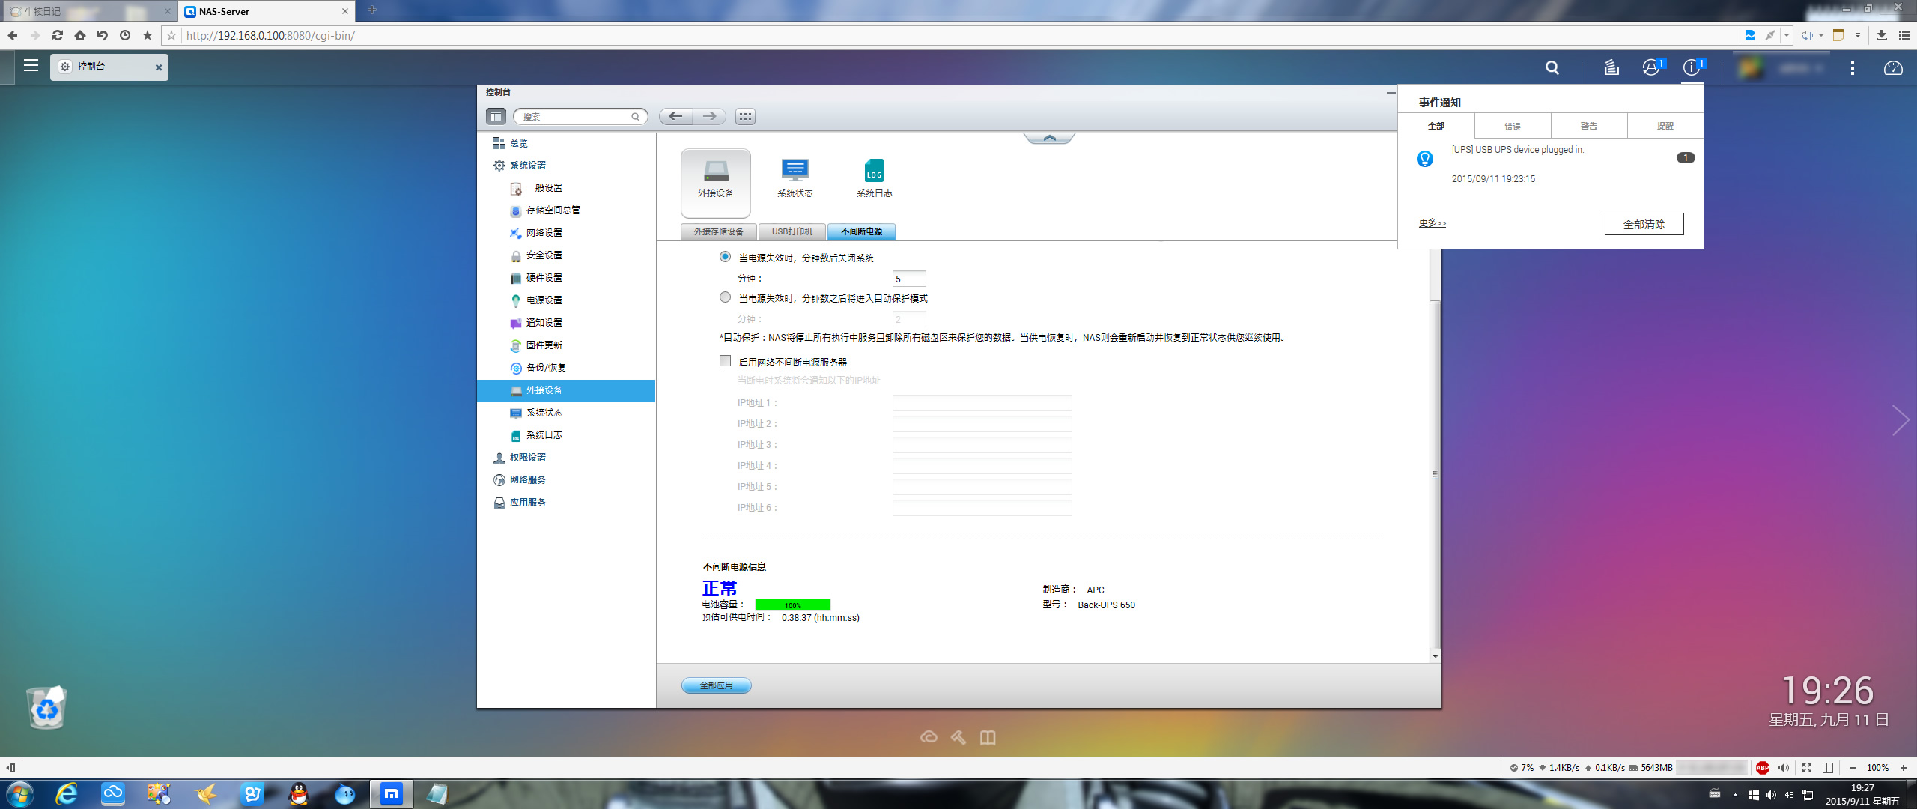The image size is (1917, 809).
Task: Switch to USB打印机 tab
Action: tap(792, 231)
